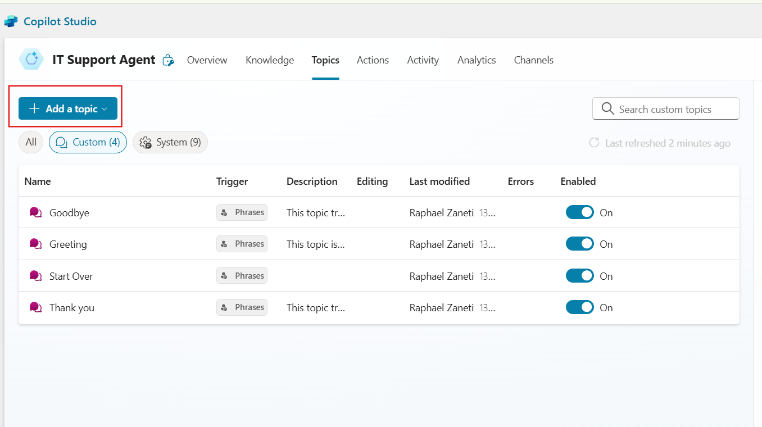
Task: View the Analytics tab
Action: click(x=477, y=60)
